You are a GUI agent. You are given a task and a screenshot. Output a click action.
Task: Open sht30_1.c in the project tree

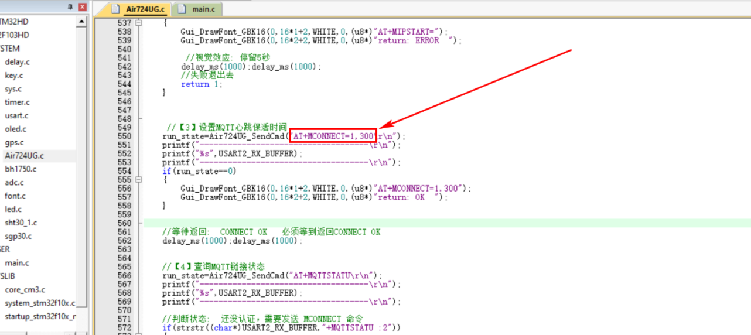21,223
